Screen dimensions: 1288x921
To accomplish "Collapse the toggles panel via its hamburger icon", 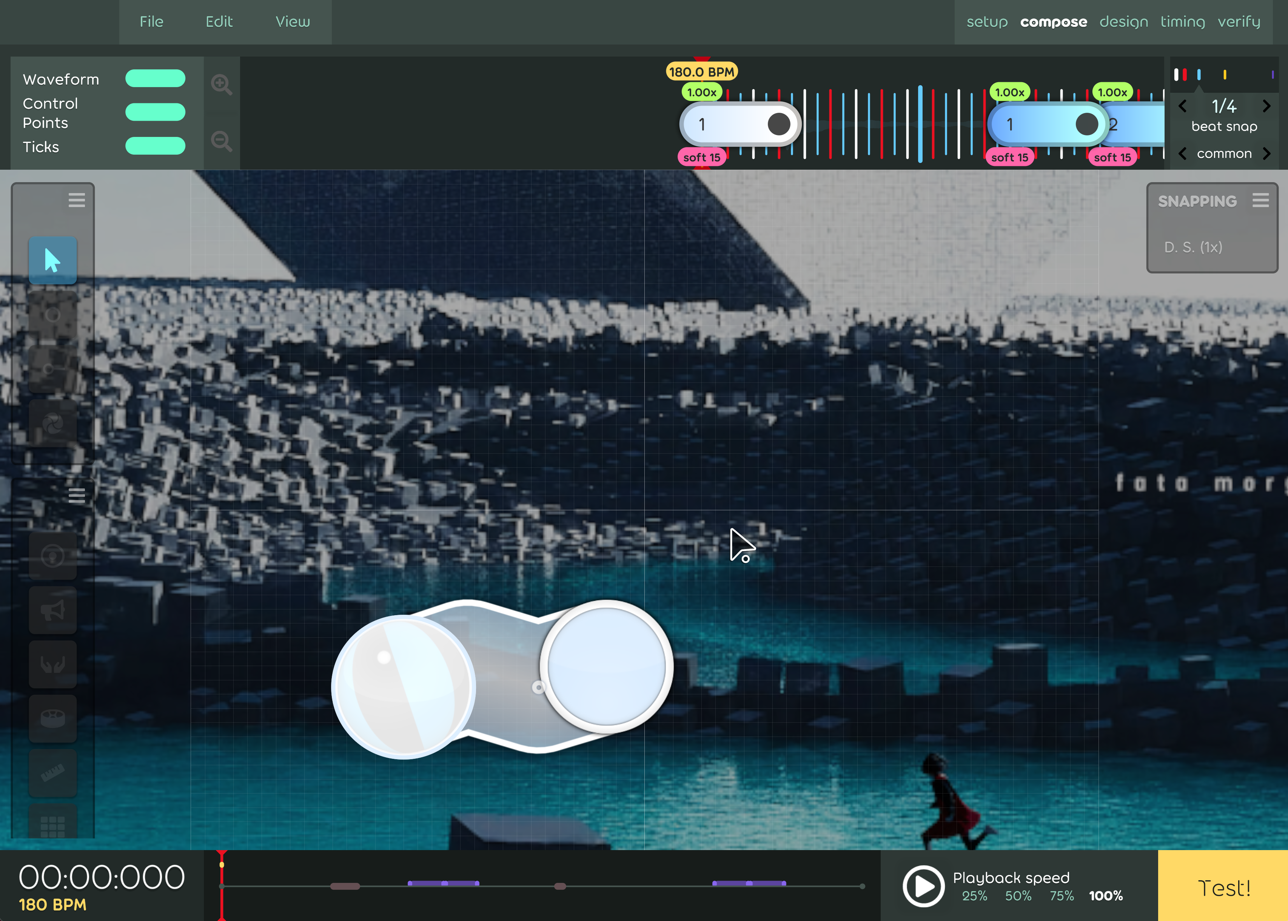I will click(77, 496).
